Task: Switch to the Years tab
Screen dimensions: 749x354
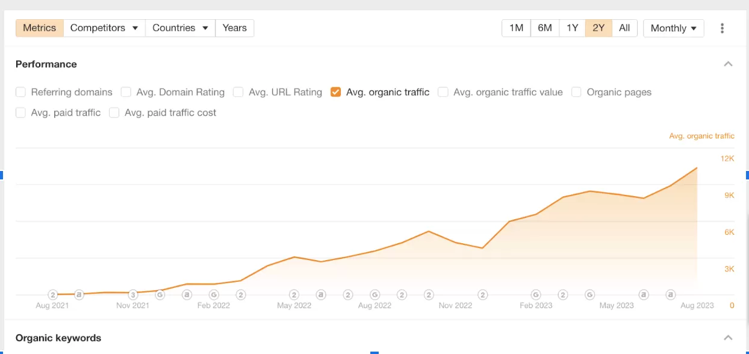Action: click(234, 28)
